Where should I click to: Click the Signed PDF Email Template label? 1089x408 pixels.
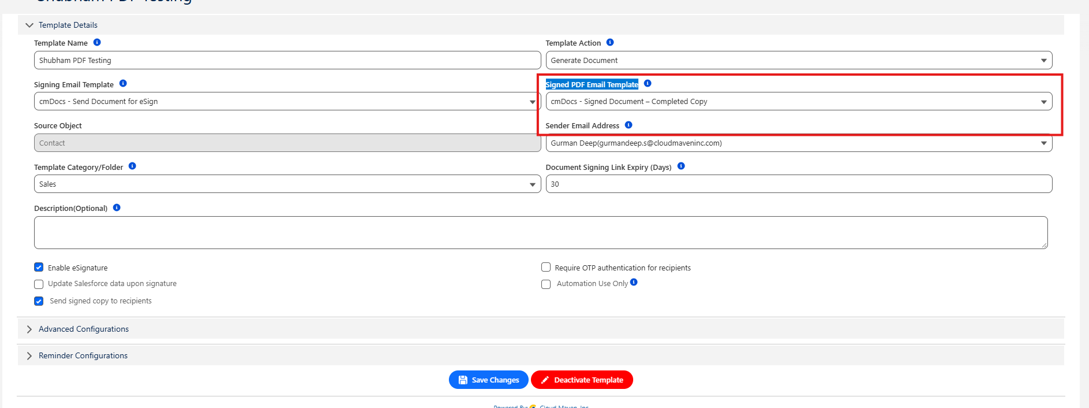click(x=592, y=84)
